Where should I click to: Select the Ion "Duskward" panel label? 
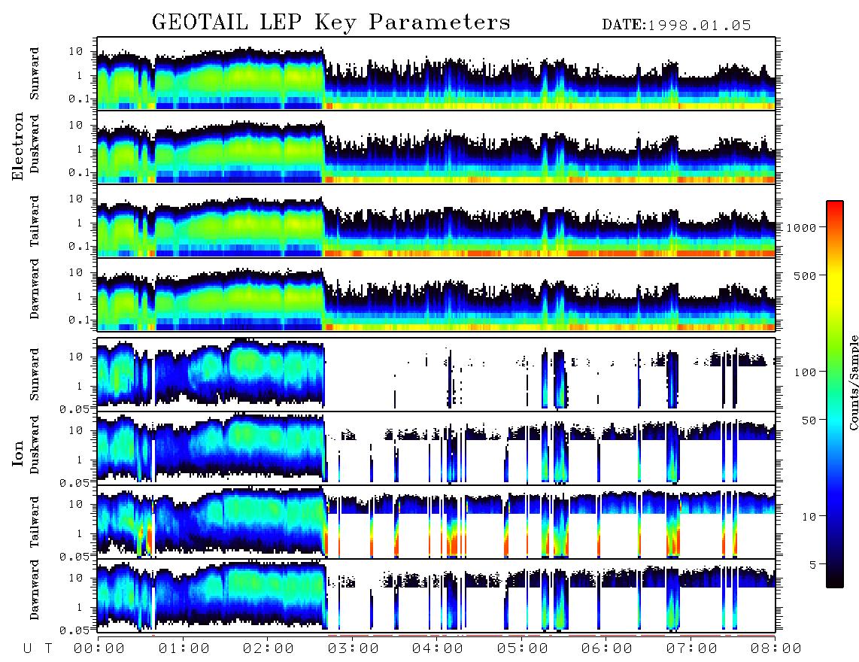(x=35, y=445)
